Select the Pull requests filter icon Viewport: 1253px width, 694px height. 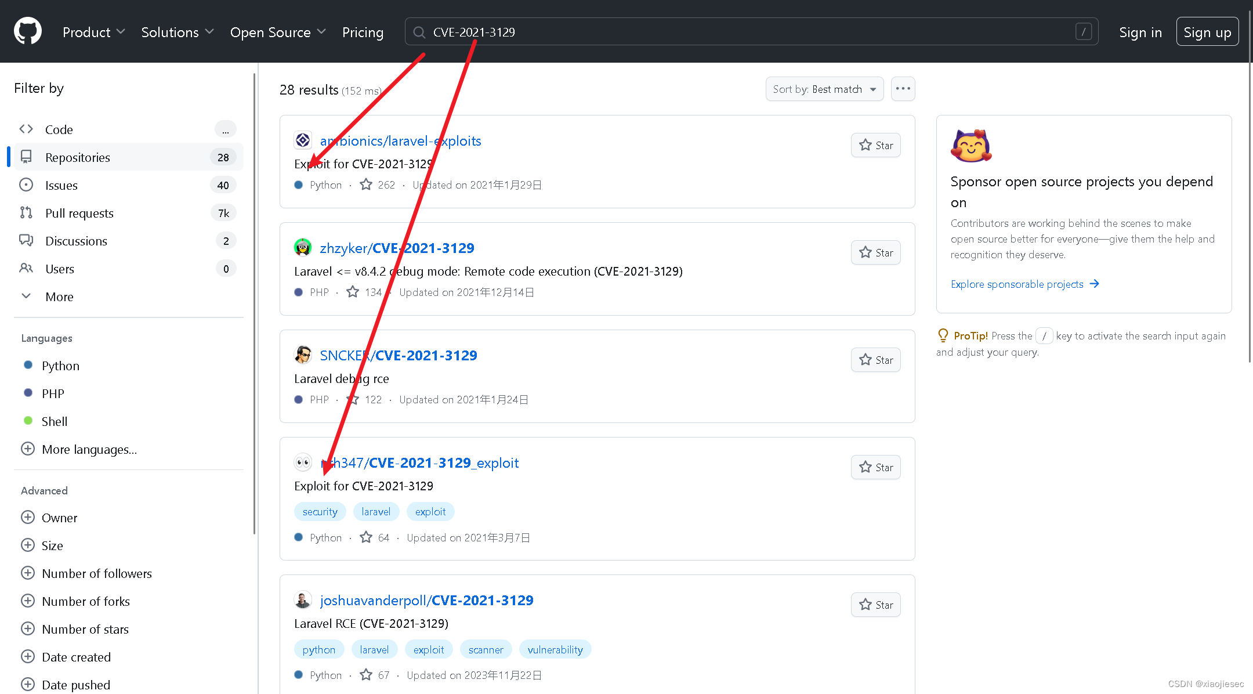click(26, 212)
